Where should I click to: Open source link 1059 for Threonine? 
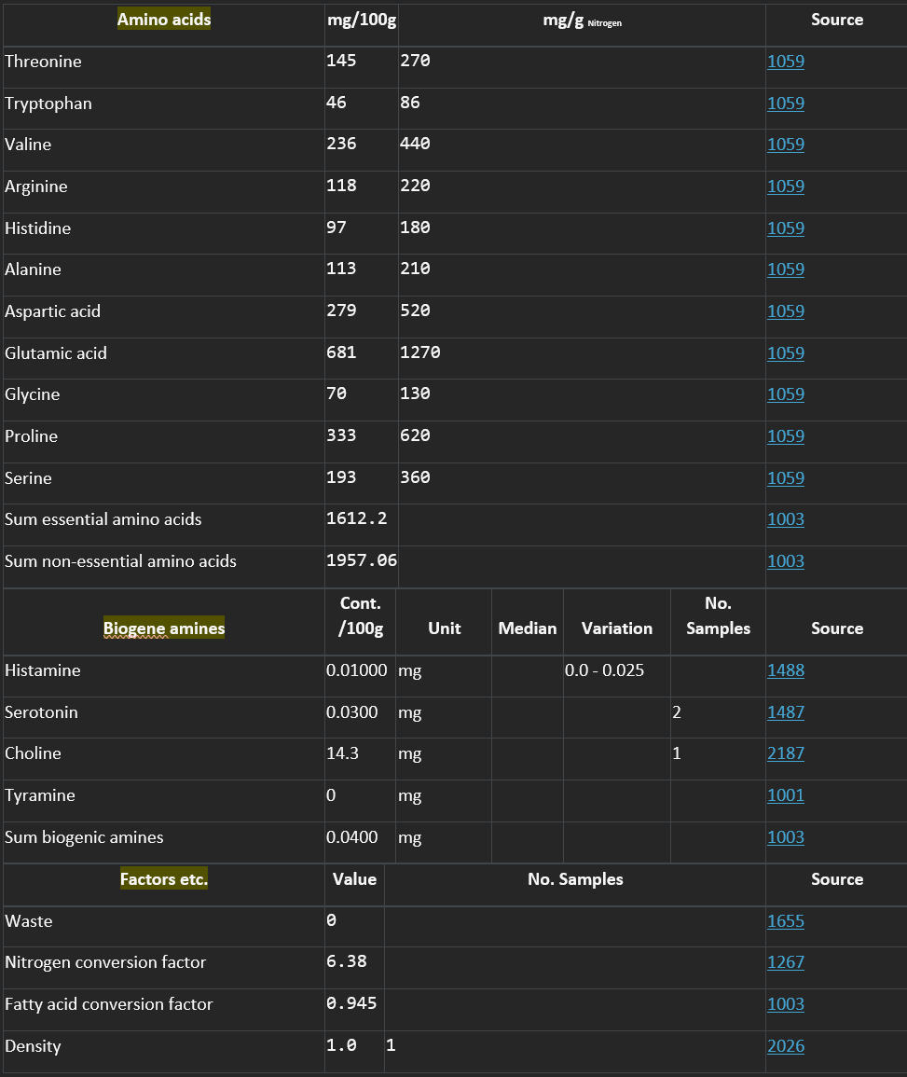786,62
